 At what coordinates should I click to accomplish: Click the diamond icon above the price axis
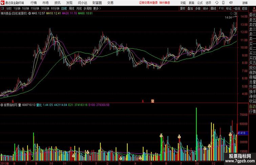point(231,14)
